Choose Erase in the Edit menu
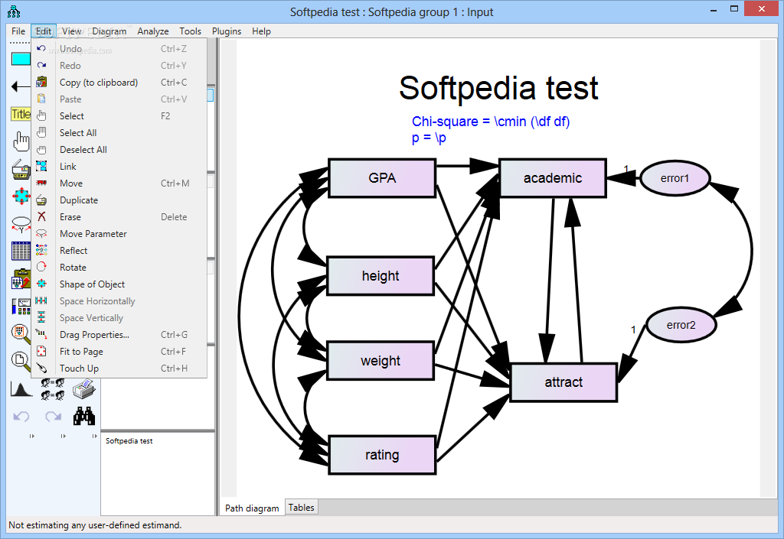Screen dimensions: 784x539 pos(119,217)
